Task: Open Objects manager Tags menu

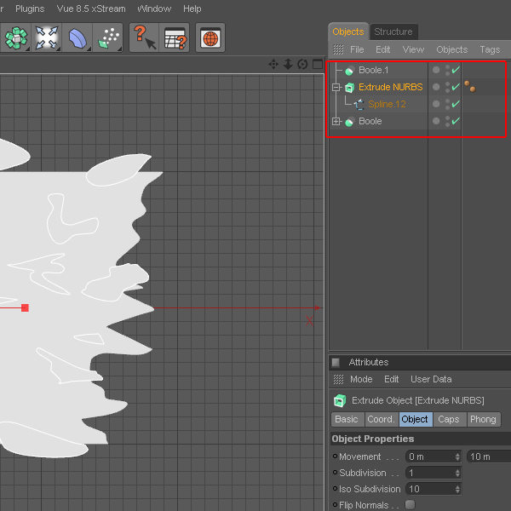Action: 490,49
